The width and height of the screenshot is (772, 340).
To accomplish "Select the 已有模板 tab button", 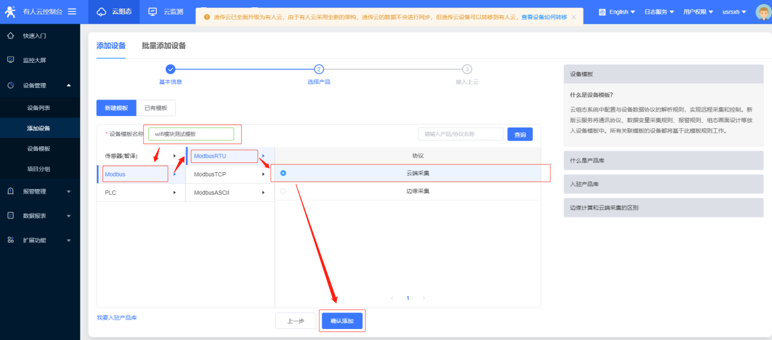I will click(x=156, y=108).
